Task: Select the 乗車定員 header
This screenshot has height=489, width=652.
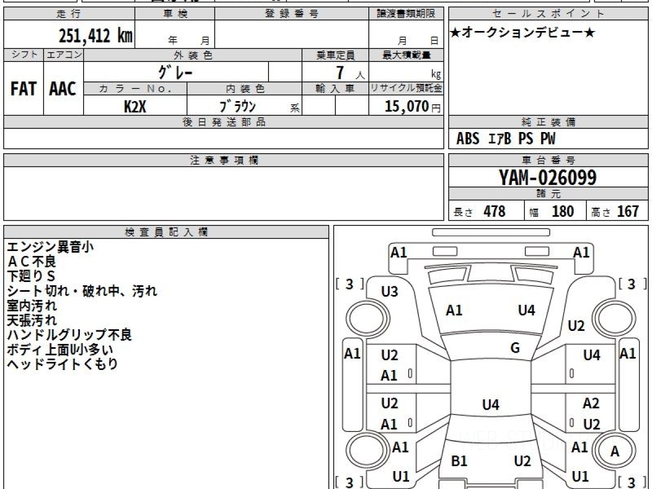Action: (335, 55)
